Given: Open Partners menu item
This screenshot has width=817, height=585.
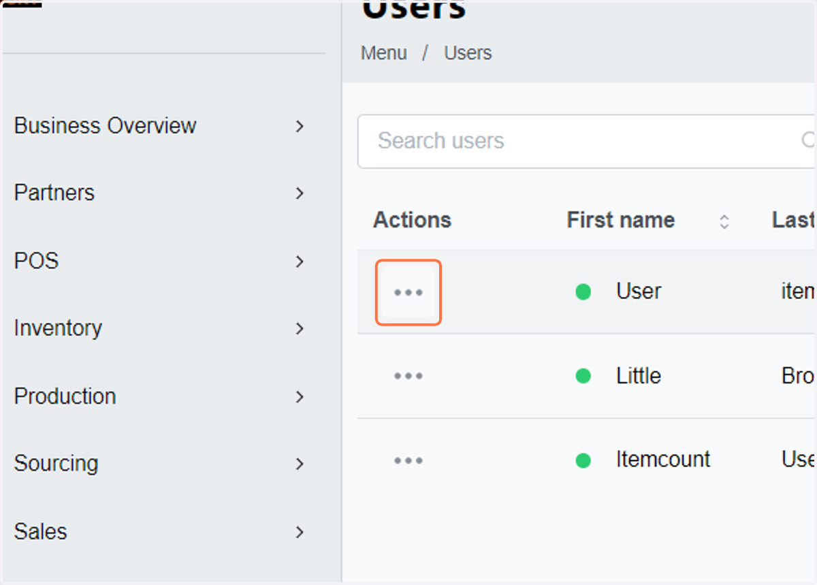Looking at the screenshot, I should coord(54,193).
